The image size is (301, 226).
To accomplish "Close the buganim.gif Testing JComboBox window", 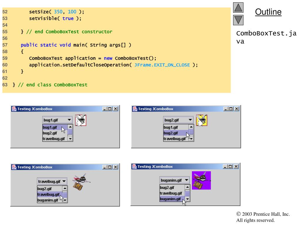I will pos(236,167).
